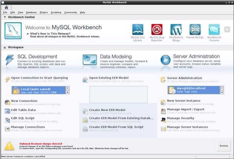This screenshot has width=234, height=159.
Task: Select the Local (auto saved) connection
Action: point(38,90)
